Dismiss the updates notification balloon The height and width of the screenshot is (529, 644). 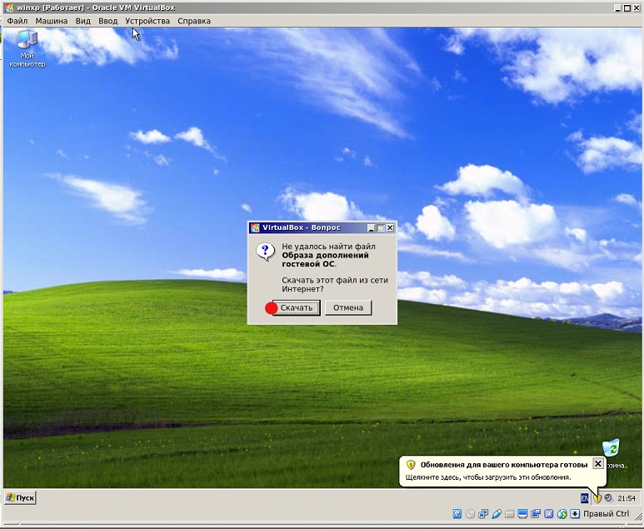[x=597, y=463]
